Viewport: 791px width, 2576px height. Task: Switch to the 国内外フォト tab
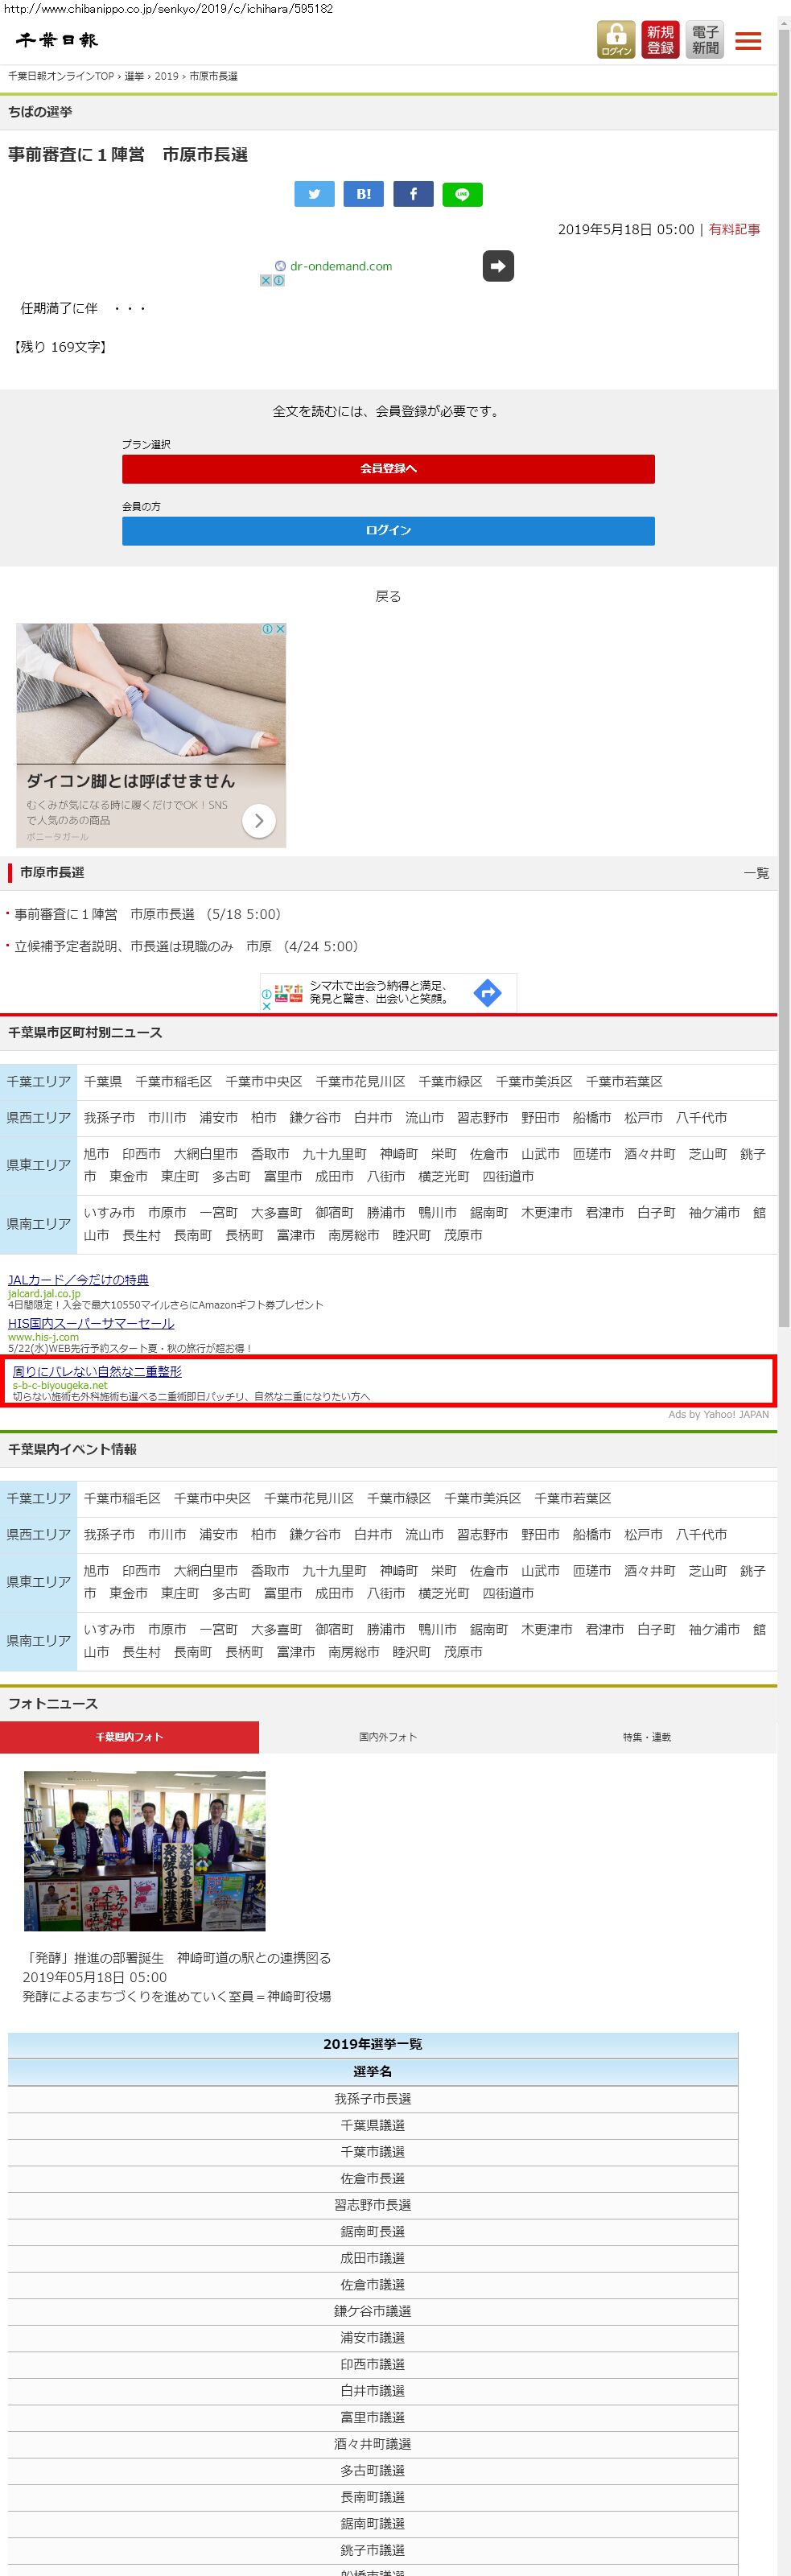click(388, 1737)
